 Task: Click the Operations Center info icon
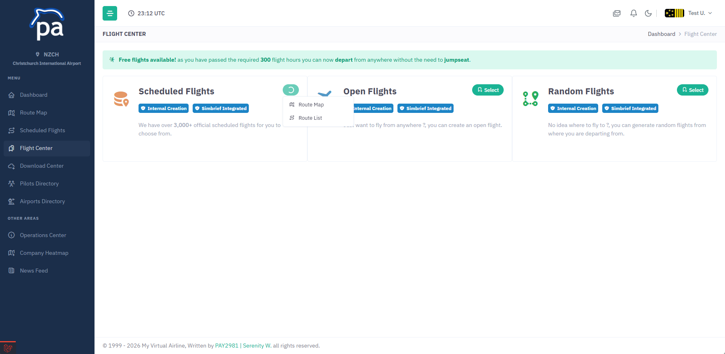coord(11,235)
